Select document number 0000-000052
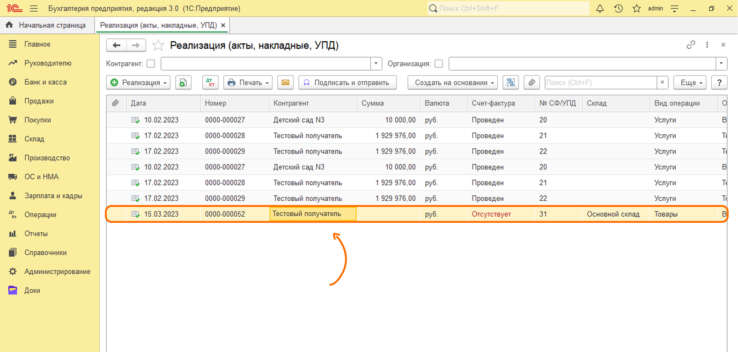This screenshot has height=352, width=738. (225, 214)
